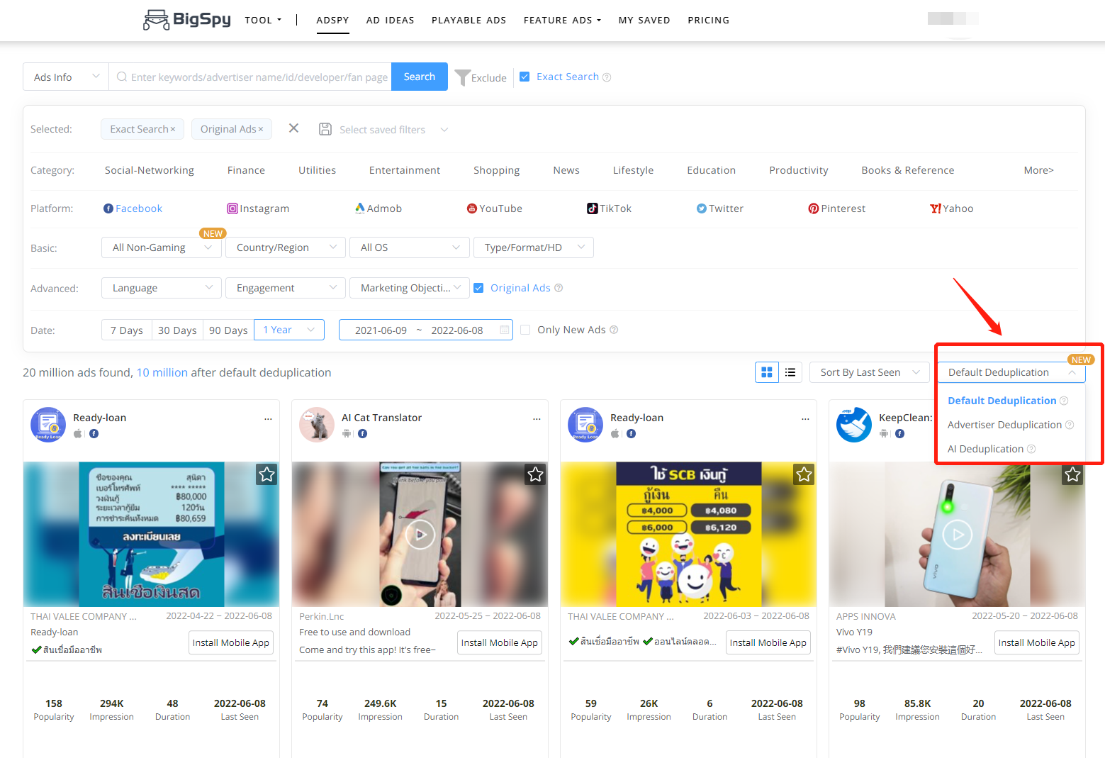Enable the Exact Search checkbox
Screen dimensions: 1105x758
(525, 76)
